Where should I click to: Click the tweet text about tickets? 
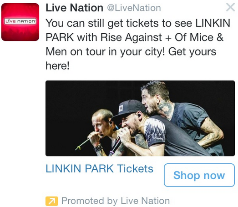[138, 44]
